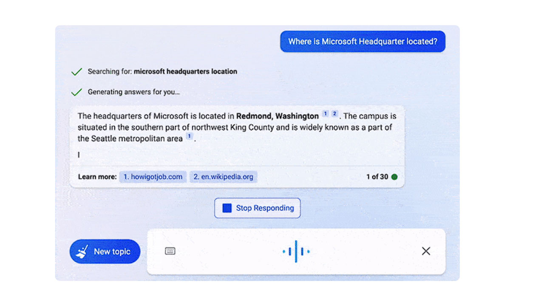Start a New topic
Image resolution: width=544 pixels, height=306 pixels.
105,252
